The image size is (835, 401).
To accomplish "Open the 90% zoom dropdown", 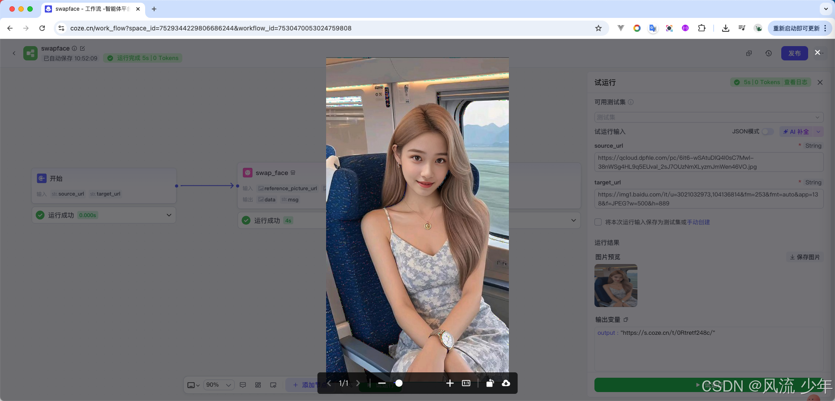I will click(219, 385).
